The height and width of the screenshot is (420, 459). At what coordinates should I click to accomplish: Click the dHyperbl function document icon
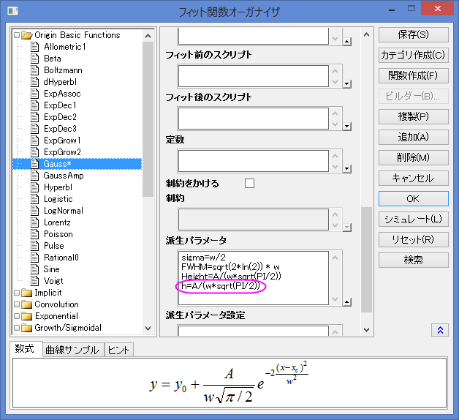click(34, 82)
